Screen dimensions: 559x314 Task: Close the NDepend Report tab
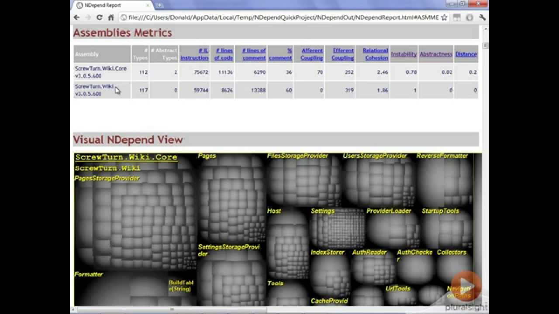[148, 5]
